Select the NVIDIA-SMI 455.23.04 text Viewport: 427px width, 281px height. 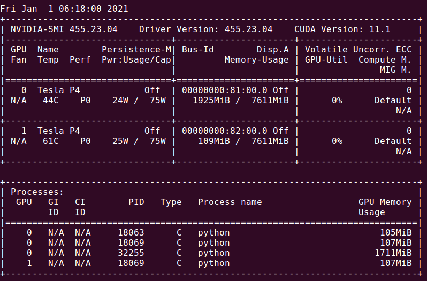tap(64, 29)
